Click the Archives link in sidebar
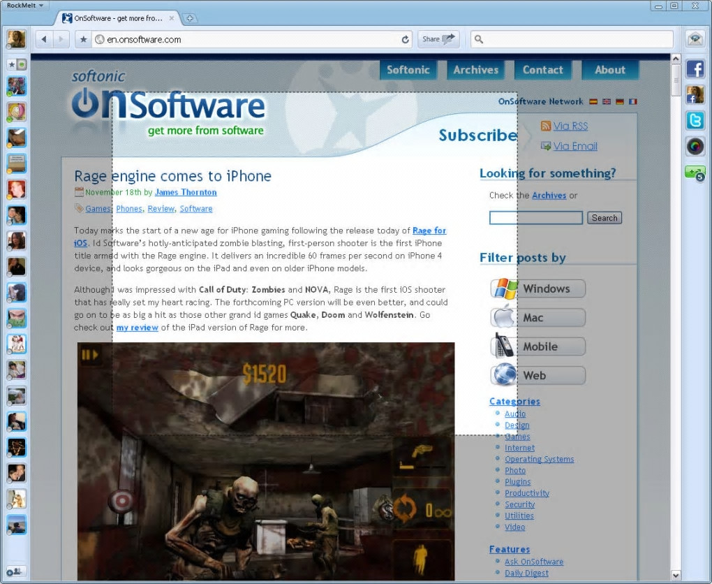This screenshot has width=712, height=584. point(549,196)
